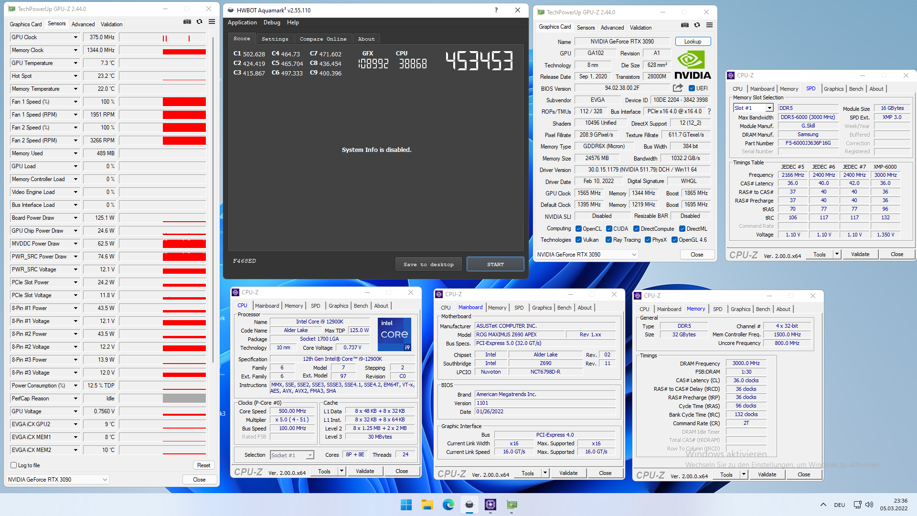The height and width of the screenshot is (516, 917).
Task: Click the Memory Clock red graph bar
Action: pyautogui.click(x=184, y=52)
